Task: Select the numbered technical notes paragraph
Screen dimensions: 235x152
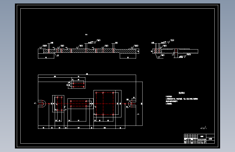Action: [182, 100]
